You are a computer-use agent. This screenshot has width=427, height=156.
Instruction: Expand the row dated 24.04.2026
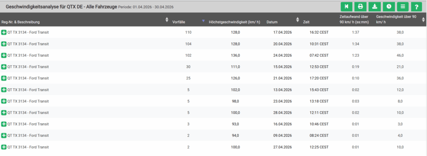[x=4, y=55]
